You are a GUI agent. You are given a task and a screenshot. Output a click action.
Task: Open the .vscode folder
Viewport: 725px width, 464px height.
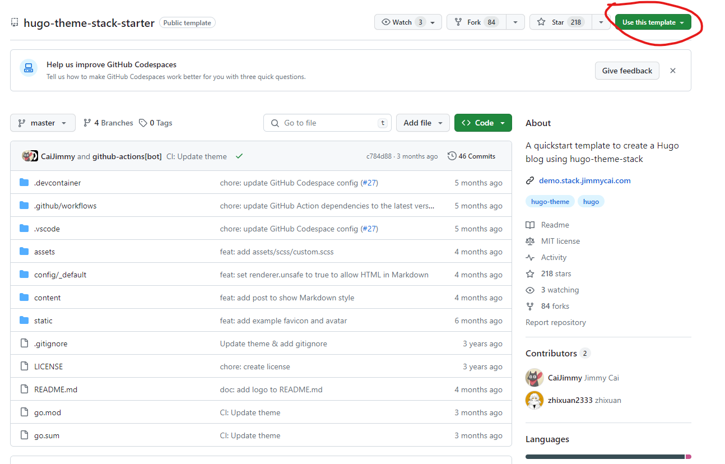(x=47, y=229)
